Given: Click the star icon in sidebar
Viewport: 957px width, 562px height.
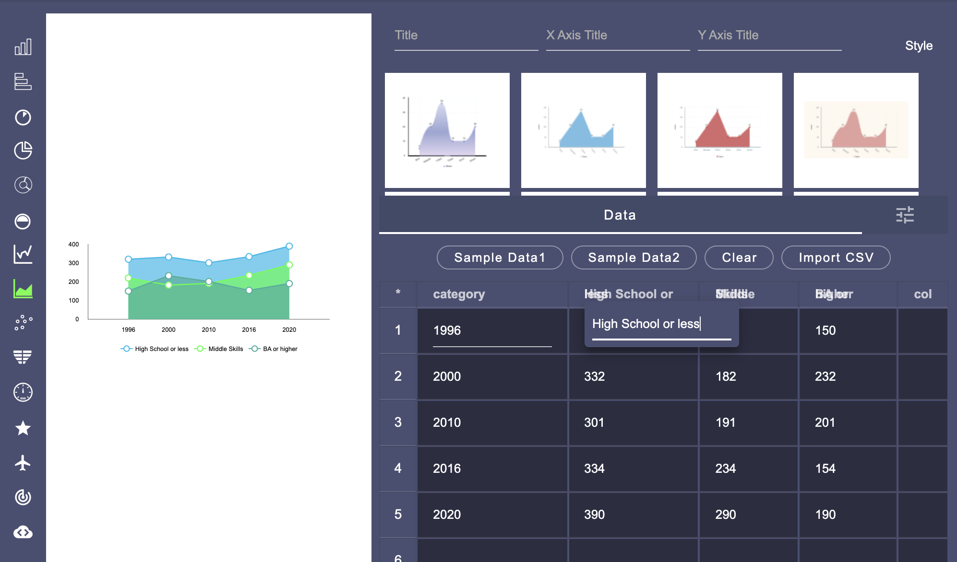Looking at the screenshot, I should click(23, 428).
